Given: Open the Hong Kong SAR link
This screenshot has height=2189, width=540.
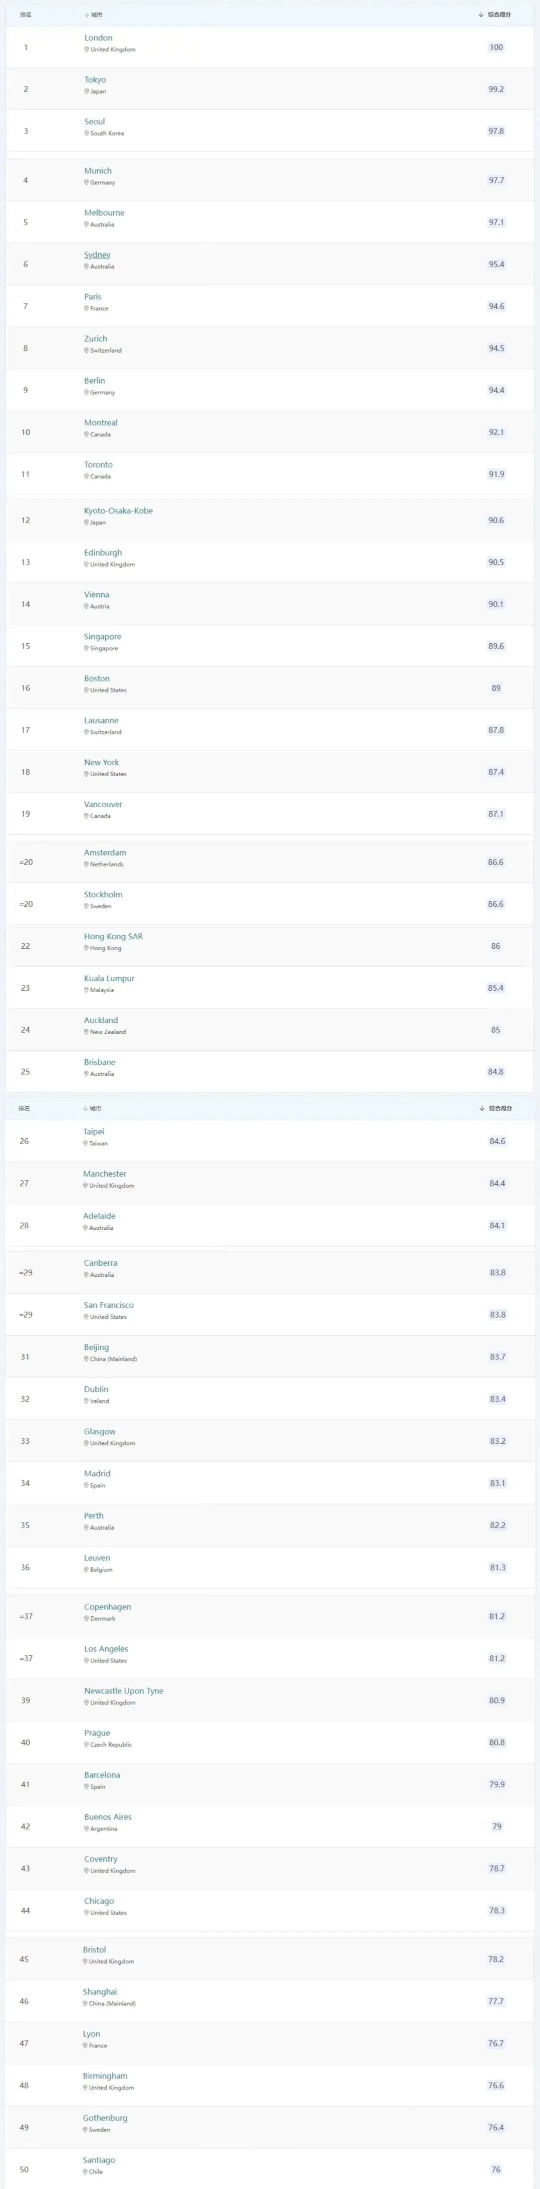Looking at the screenshot, I should (114, 936).
